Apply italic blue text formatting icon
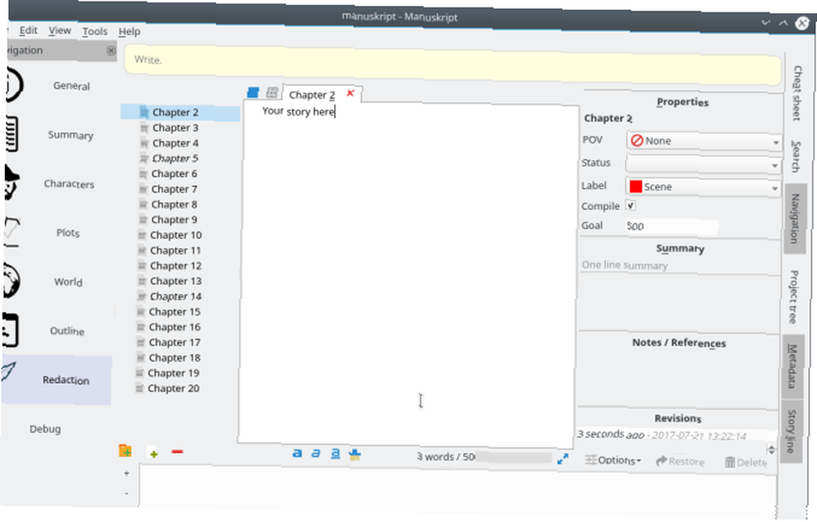 pyautogui.click(x=315, y=453)
